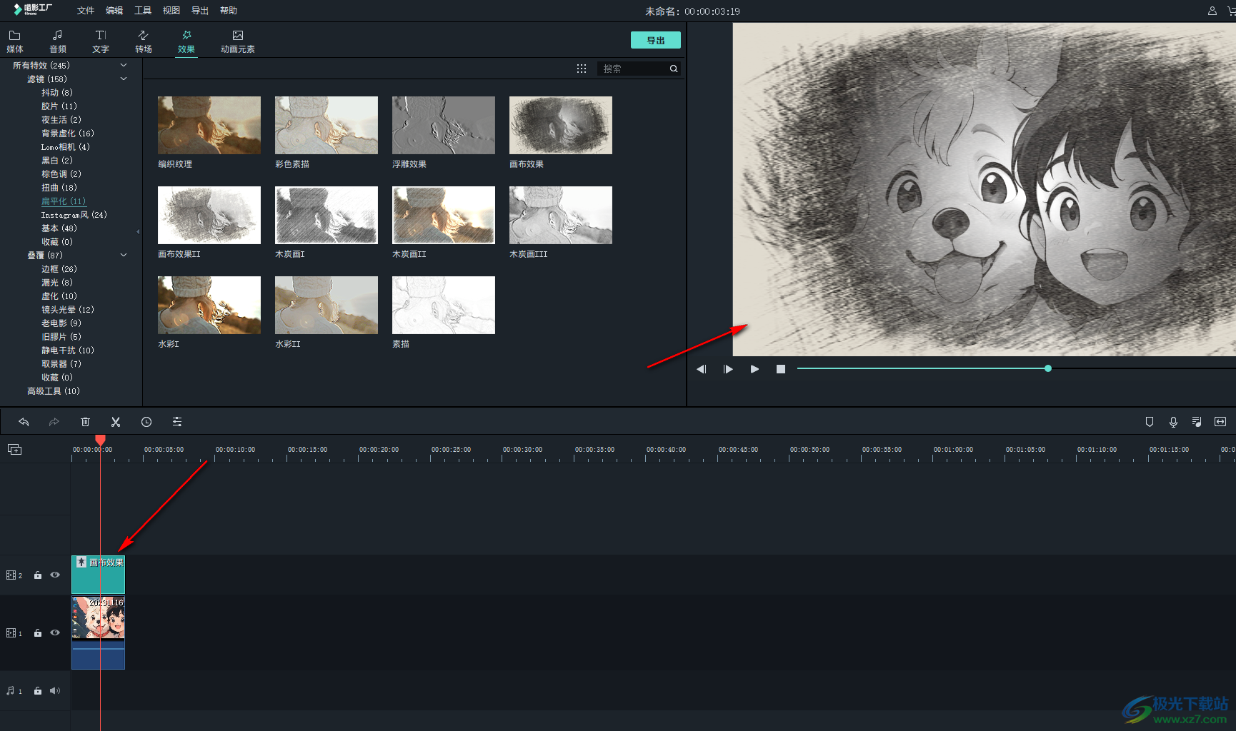
Task: Click the previous frame playback button
Action: (x=702, y=369)
